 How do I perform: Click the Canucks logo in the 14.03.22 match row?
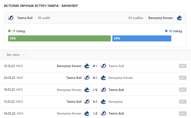[87, 113]
